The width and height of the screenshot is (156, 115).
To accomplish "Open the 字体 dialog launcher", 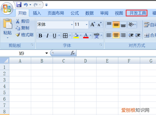I will pos(101,45).
